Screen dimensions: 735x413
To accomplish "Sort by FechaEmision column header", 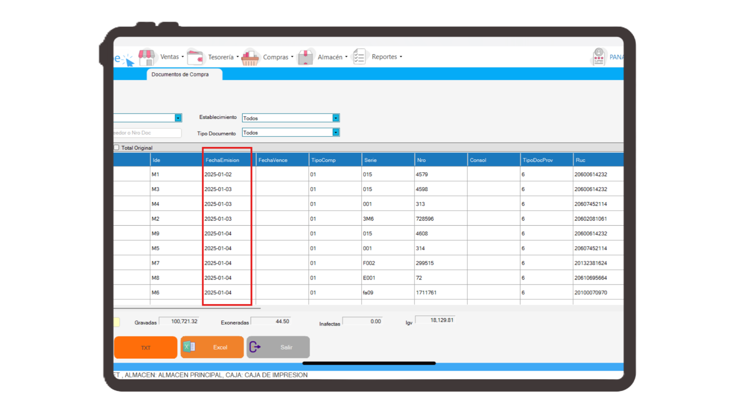I will [x=222, y=160].
